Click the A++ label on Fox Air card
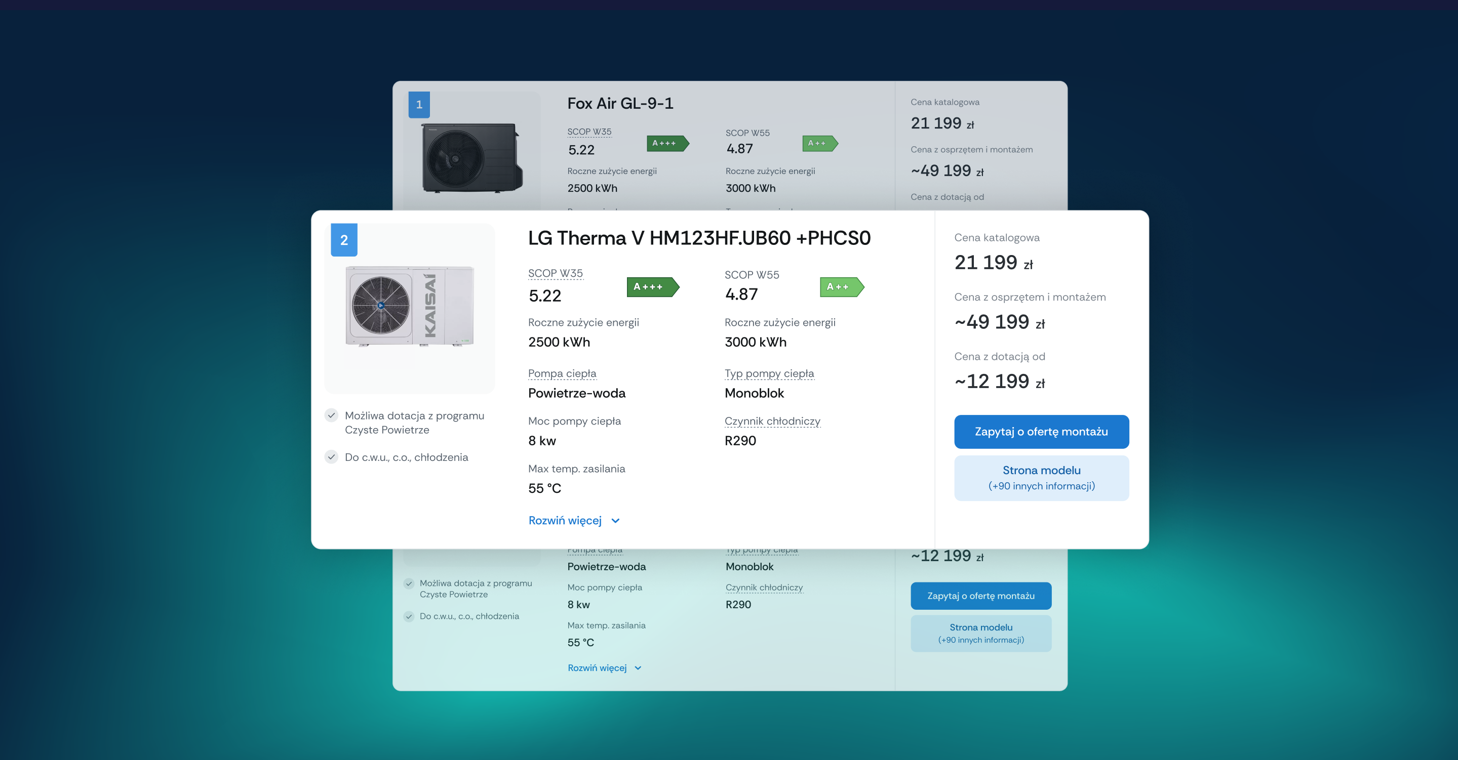Image resolution: width=1458 pixels, height=760 pixels. click(819, 143)
